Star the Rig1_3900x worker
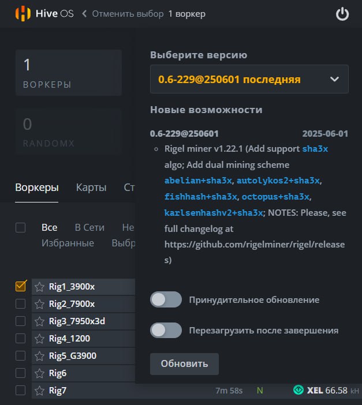 click(x=39, y=287)
